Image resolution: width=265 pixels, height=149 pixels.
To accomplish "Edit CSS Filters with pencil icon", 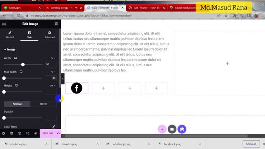I will [53, 127].
